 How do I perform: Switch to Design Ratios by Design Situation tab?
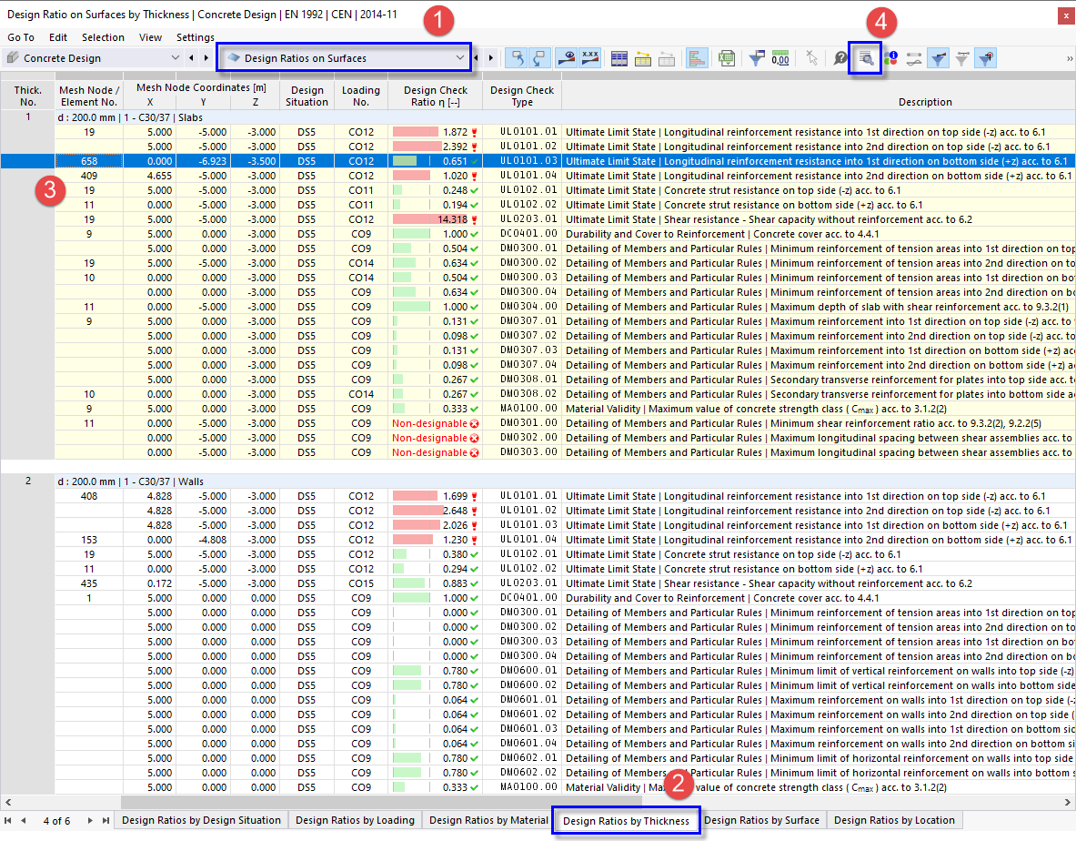[201, 820]
